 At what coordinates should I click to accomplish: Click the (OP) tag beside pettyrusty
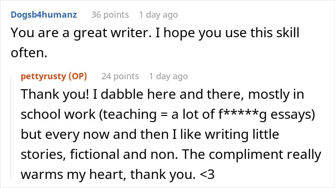[78, 76]
